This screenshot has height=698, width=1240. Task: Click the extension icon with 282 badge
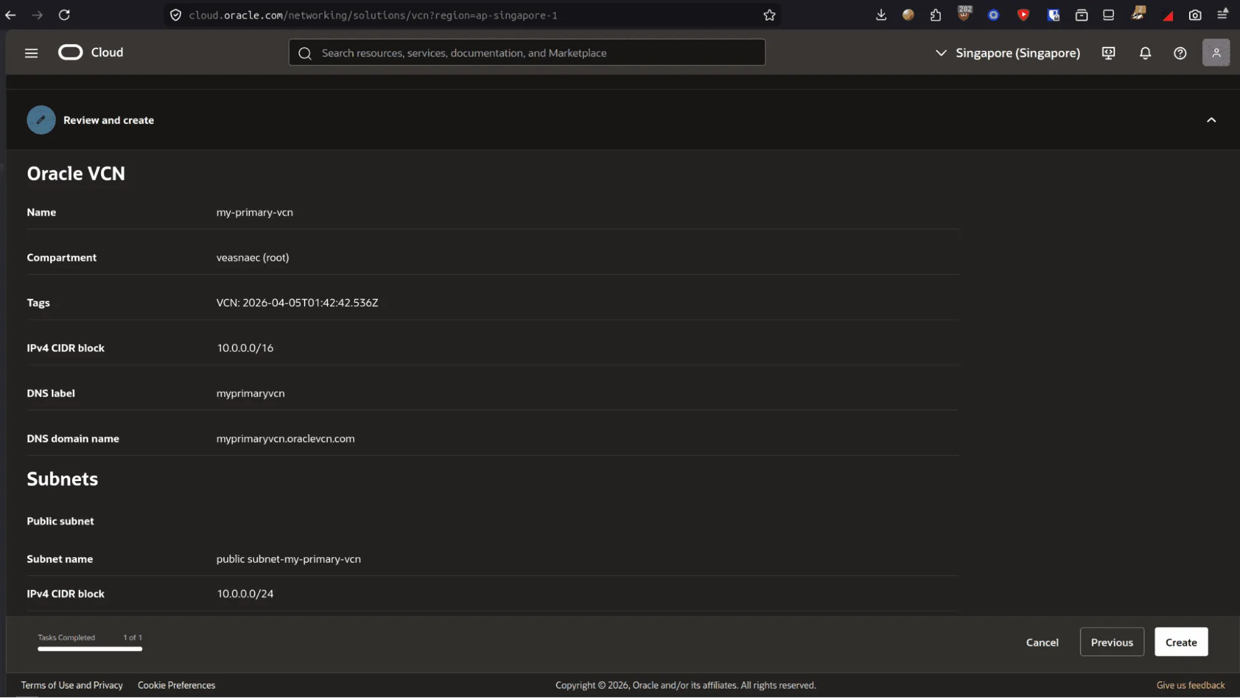[964, 14]
